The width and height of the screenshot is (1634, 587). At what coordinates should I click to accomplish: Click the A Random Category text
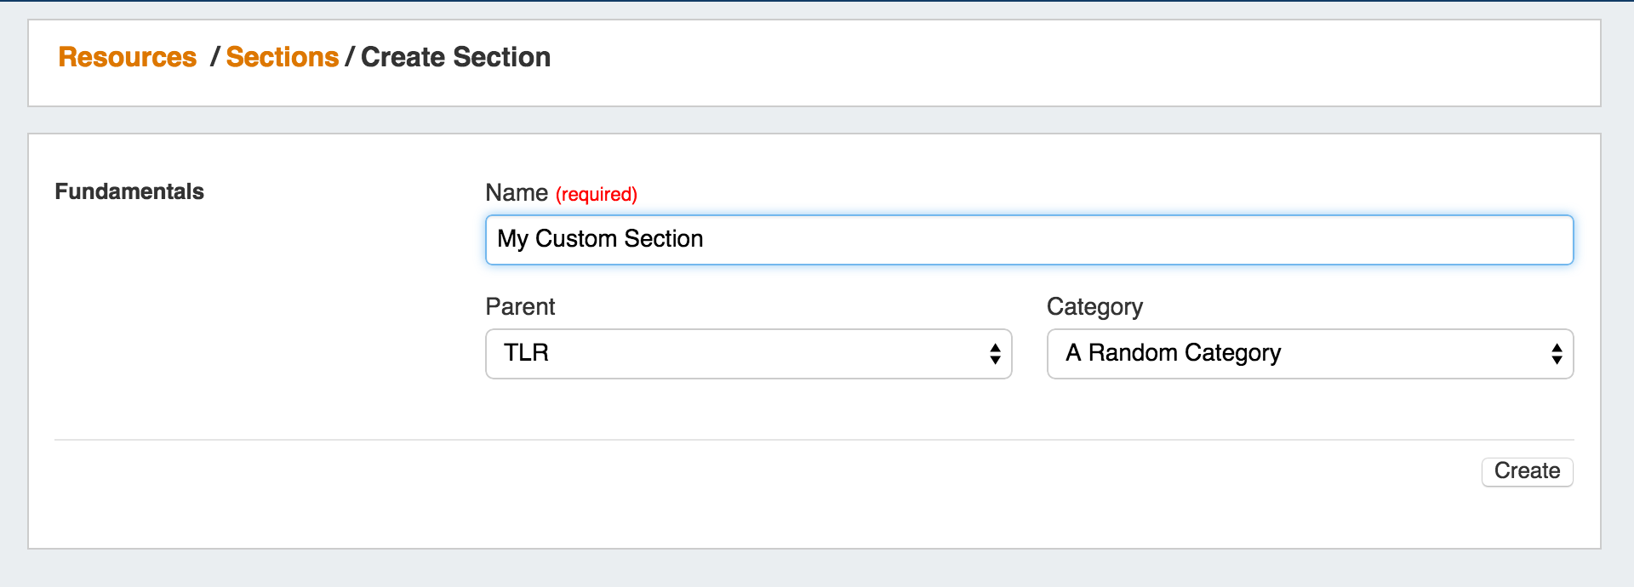pyautogui.click(x=1173, y=353)
